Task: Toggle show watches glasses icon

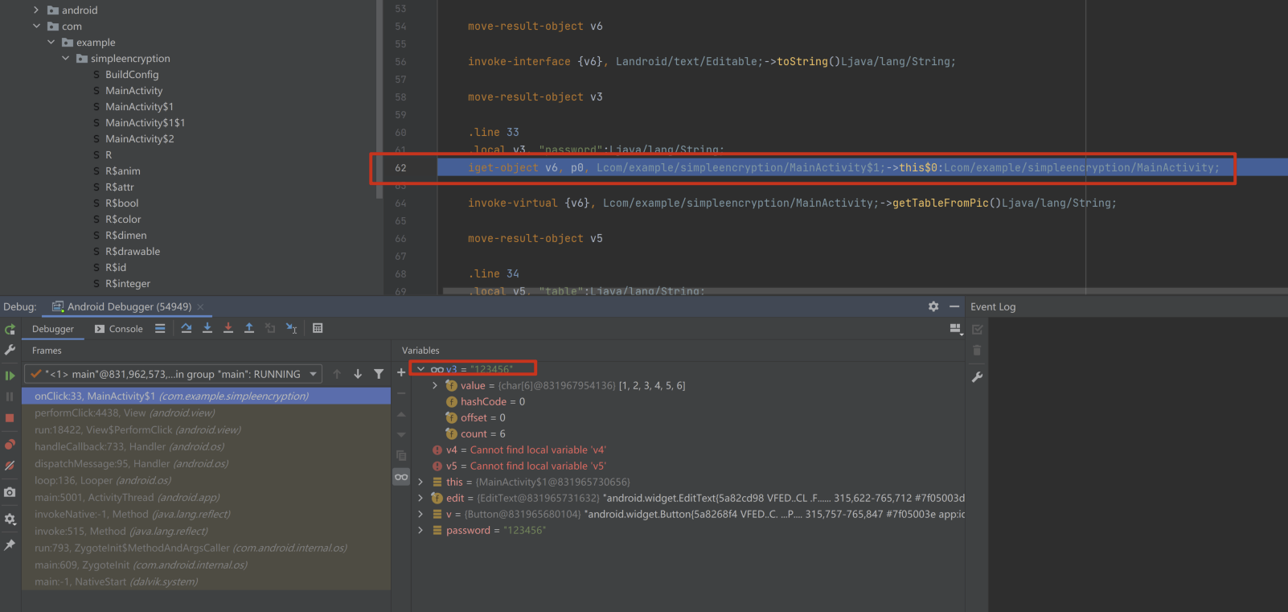Action: click(x=401, y=477)
